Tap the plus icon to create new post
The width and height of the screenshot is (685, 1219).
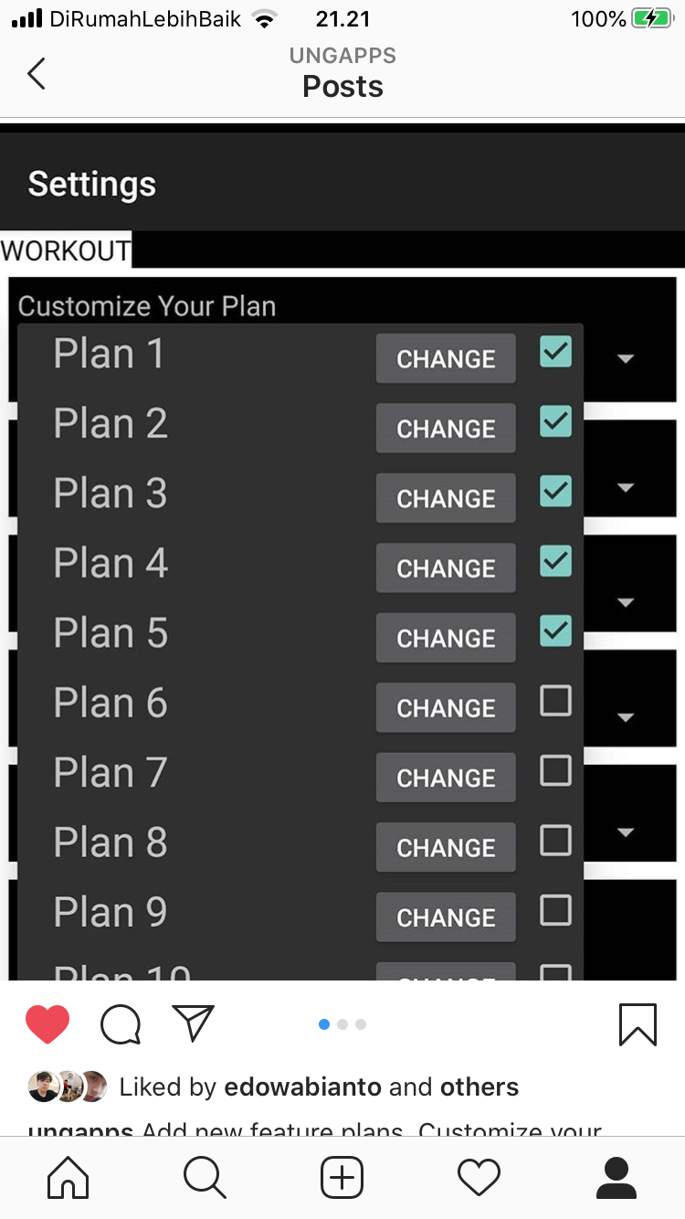342,1178
